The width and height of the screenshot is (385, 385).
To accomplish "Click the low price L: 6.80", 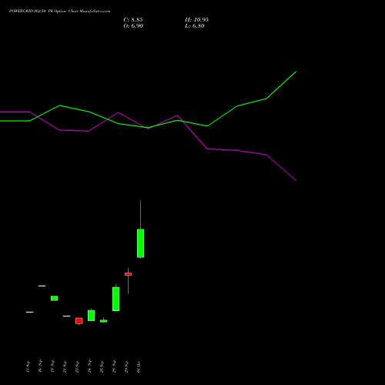I will click(195, 26).
